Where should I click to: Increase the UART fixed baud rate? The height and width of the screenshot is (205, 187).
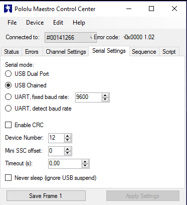pyautogui.click(x=105, y=95)
